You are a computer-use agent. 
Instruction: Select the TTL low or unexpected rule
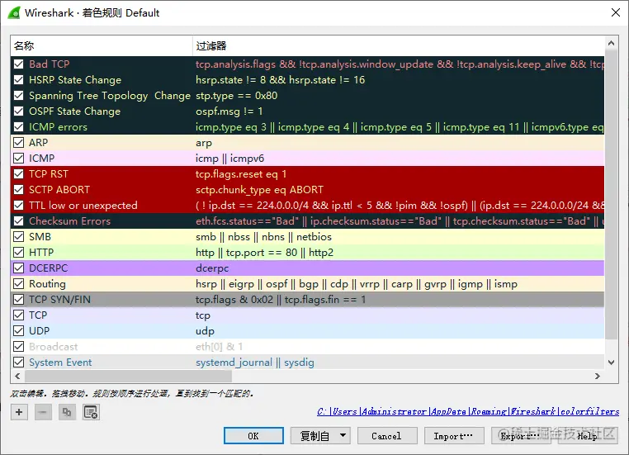click(83, 205)
